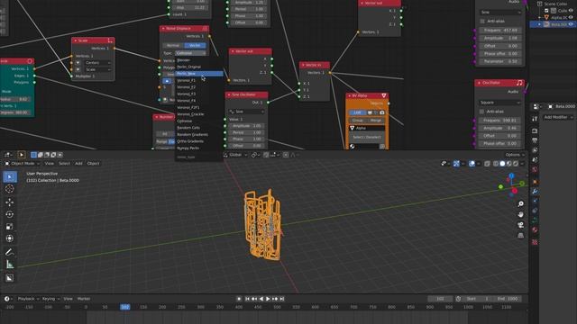
Task: Choose Random Gradients from noise type list
Action: pyautogui.click(x=199, y=134)
